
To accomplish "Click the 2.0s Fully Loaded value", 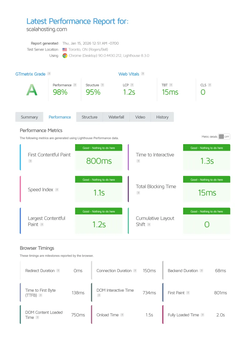I will (x=221, y=315).
